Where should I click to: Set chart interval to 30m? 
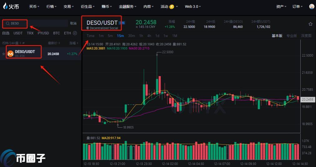click(x=131, y=36)
